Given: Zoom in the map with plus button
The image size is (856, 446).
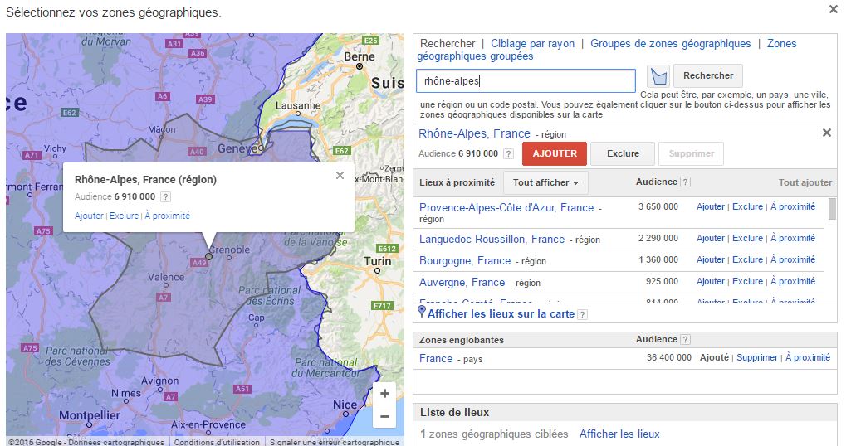Looking at the screenshot, I should (x=385, y=394).
